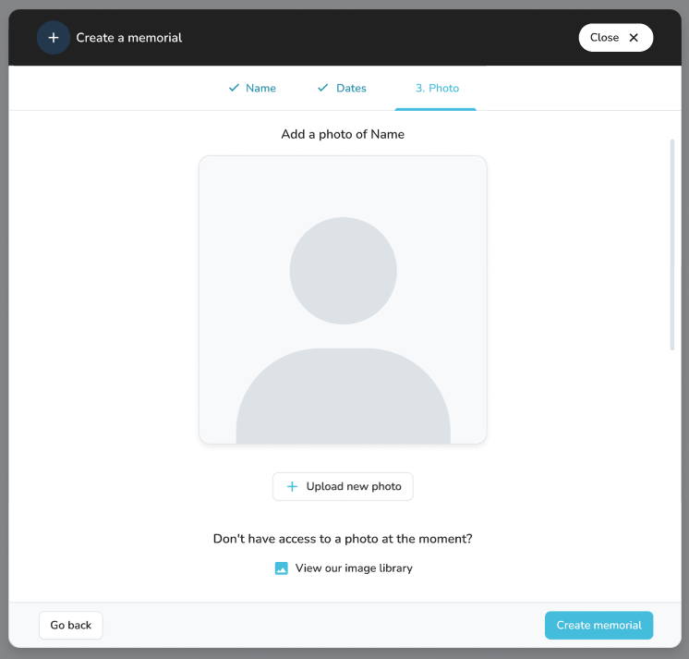The image size is (689, 659).
Task: Go to the Dates step tab
Action: 342,88
